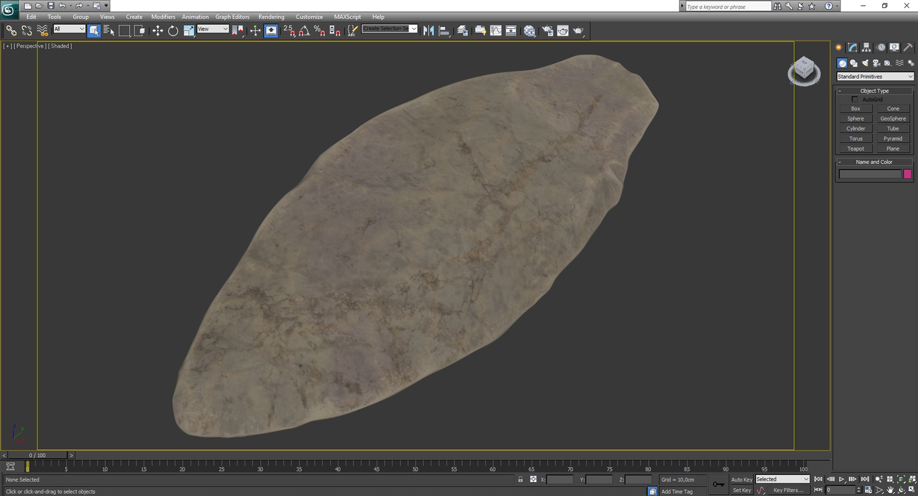This screenshot has width=918, height=496.
Task: Click Bind to Space Warp icon
Action: 43,31
